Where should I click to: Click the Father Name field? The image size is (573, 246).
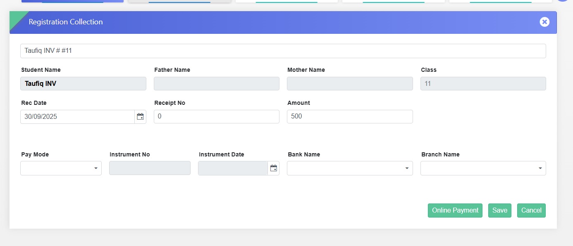point(216,84)
